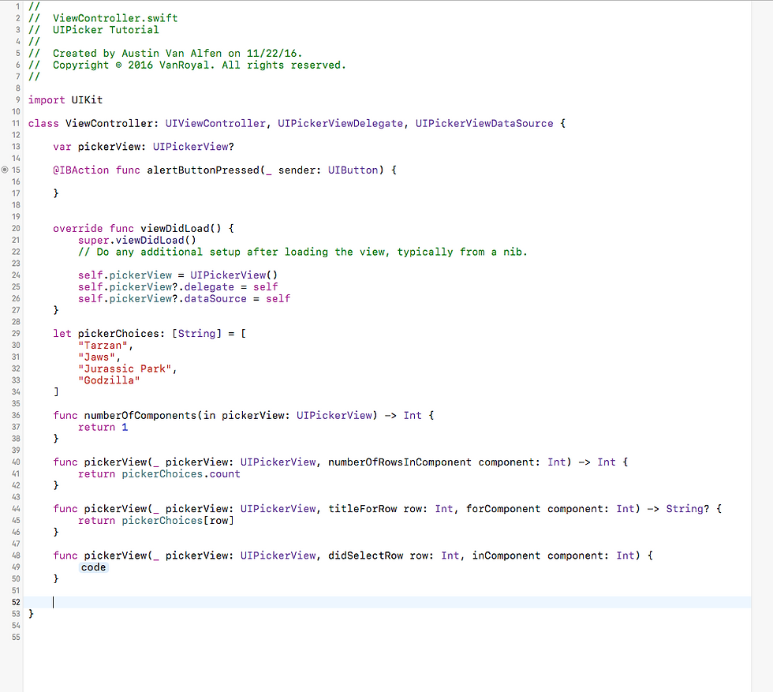The height and width of the screenshot is (692, 773).
Task: Click 'forComponent' parameter label
Action: (503, 509)
